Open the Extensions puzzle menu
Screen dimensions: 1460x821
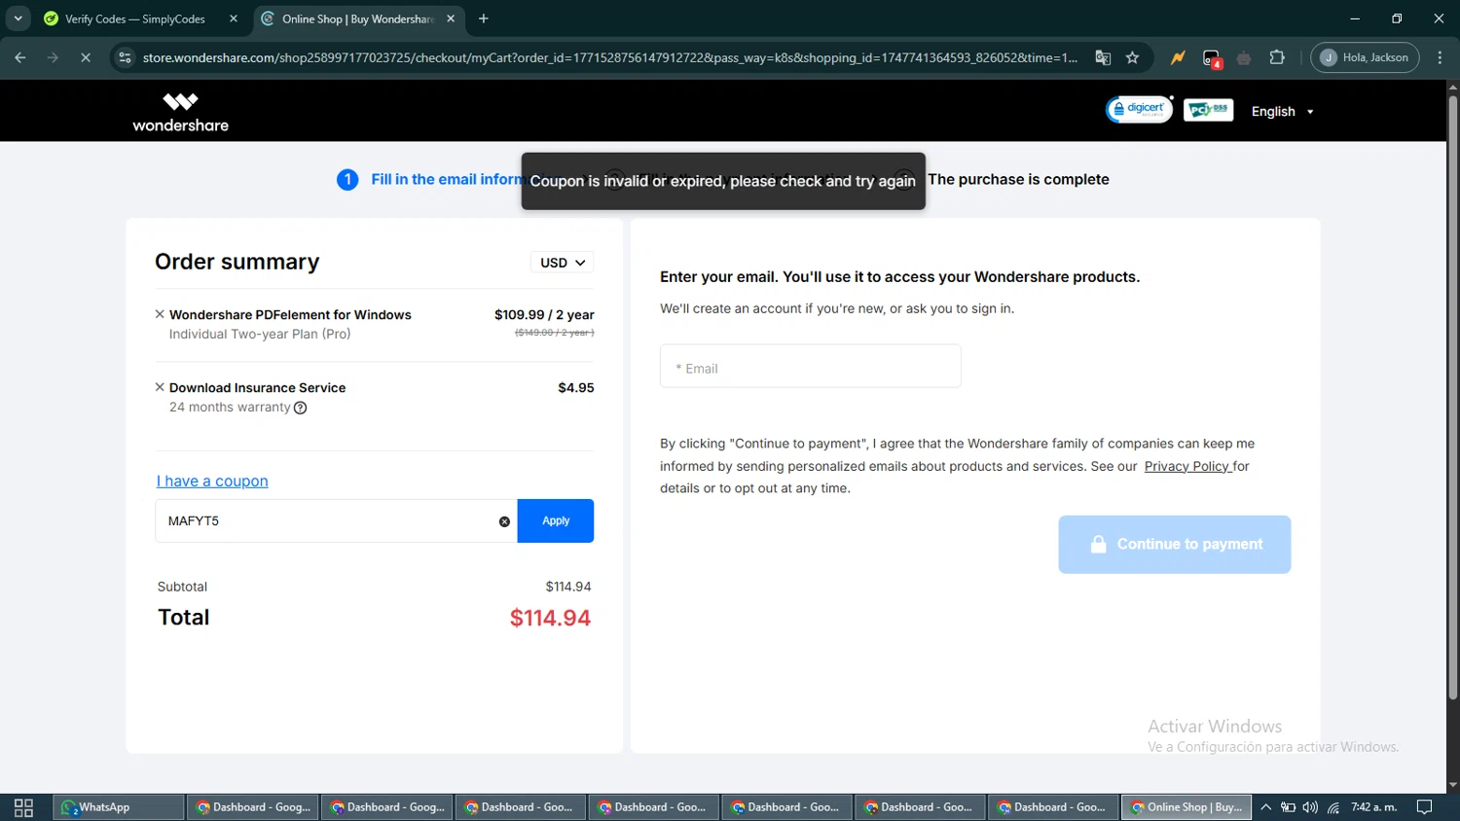click(x=1277, y=57)
